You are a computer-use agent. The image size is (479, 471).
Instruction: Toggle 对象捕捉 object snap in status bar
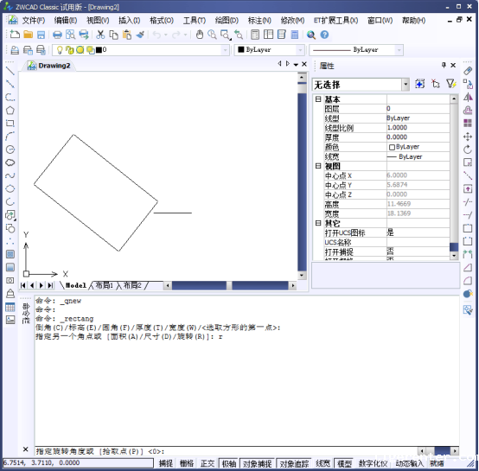257,464
